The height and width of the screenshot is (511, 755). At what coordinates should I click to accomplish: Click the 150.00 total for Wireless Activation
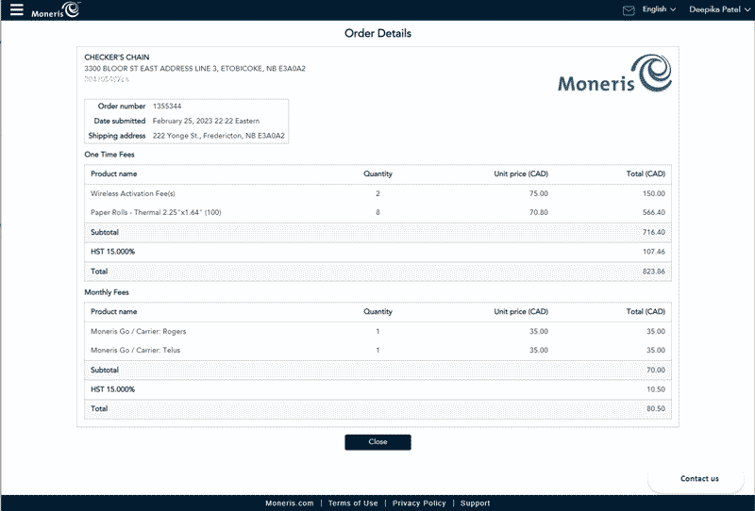tap(654, 193)
